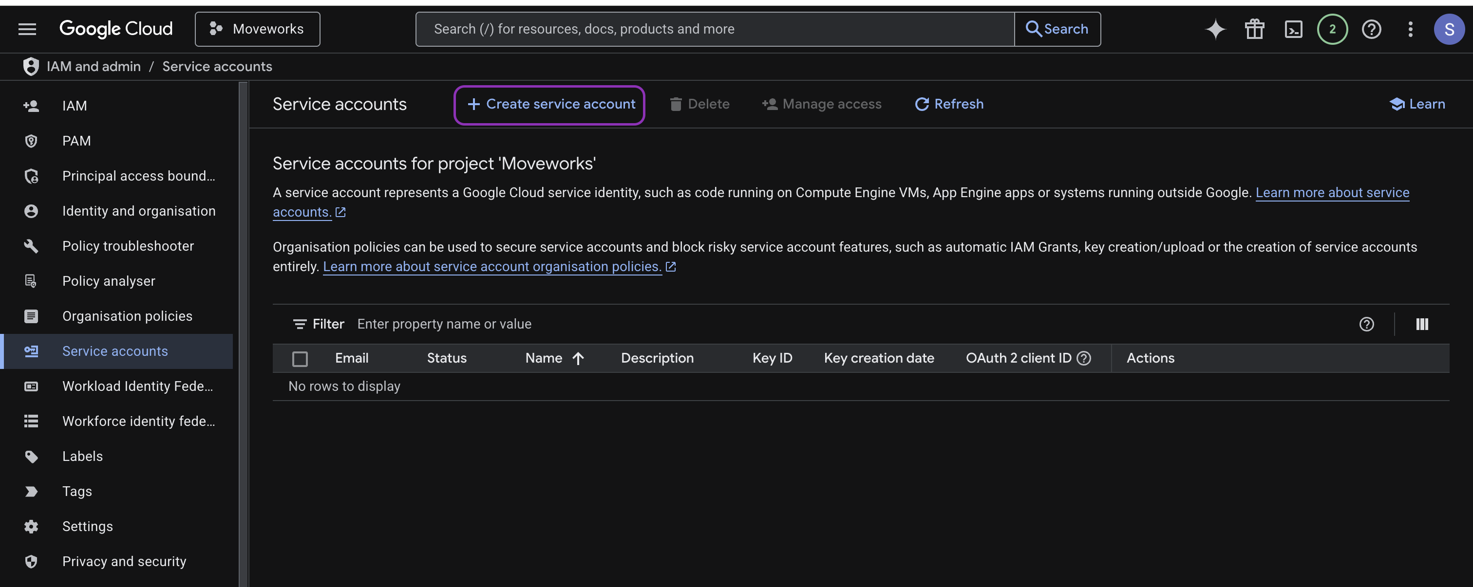Activate Cloud Shell terminal icon
The width and height of the screenshot is (1473, 587).
coord(1293,29)
